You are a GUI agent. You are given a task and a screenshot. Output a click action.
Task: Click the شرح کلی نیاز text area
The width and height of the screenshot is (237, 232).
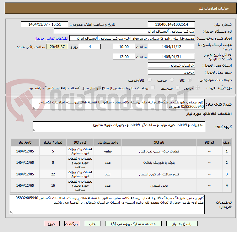point(118,104)
